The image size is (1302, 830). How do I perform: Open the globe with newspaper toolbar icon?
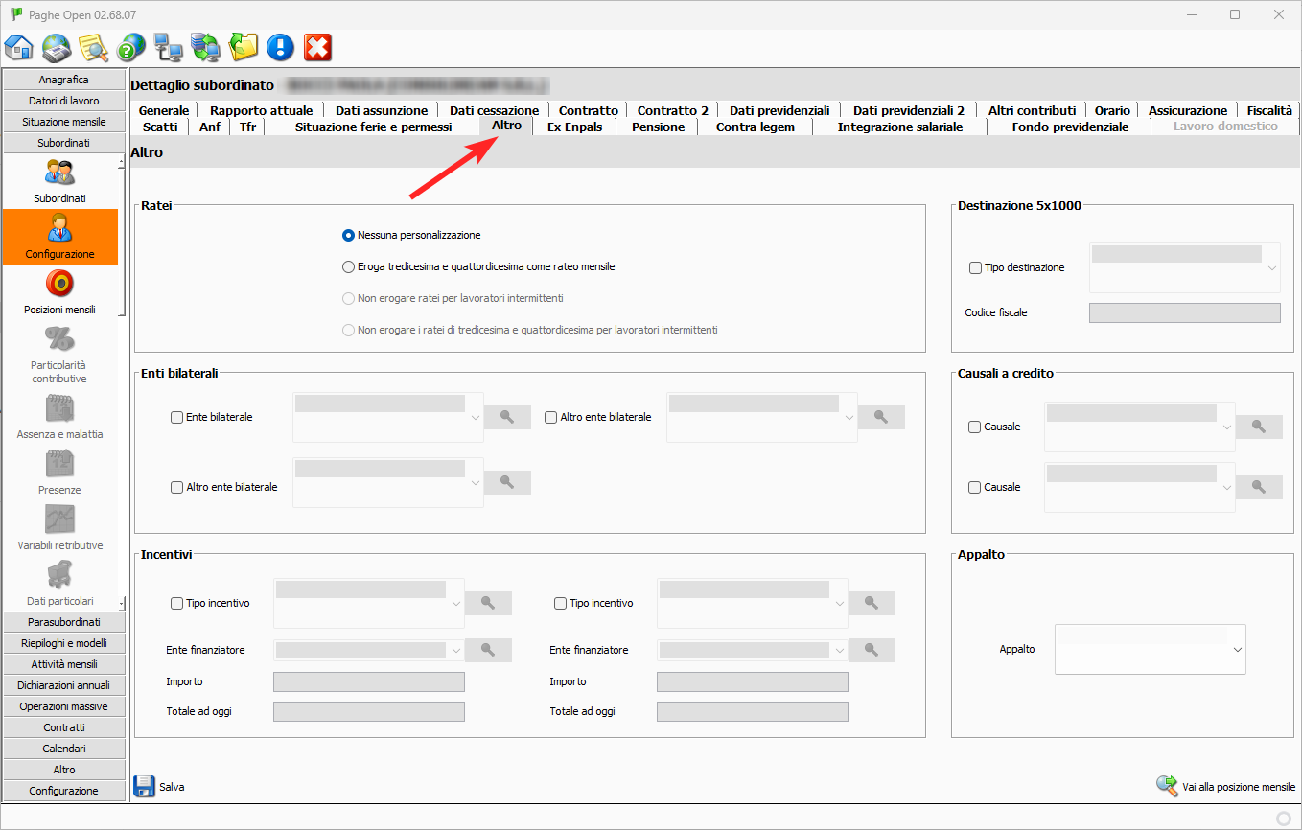pos(57,47)
